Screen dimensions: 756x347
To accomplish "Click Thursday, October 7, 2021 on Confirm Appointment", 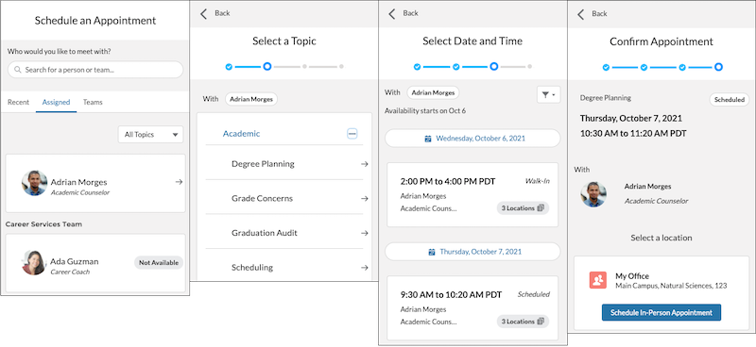I will tap(631, 119).
